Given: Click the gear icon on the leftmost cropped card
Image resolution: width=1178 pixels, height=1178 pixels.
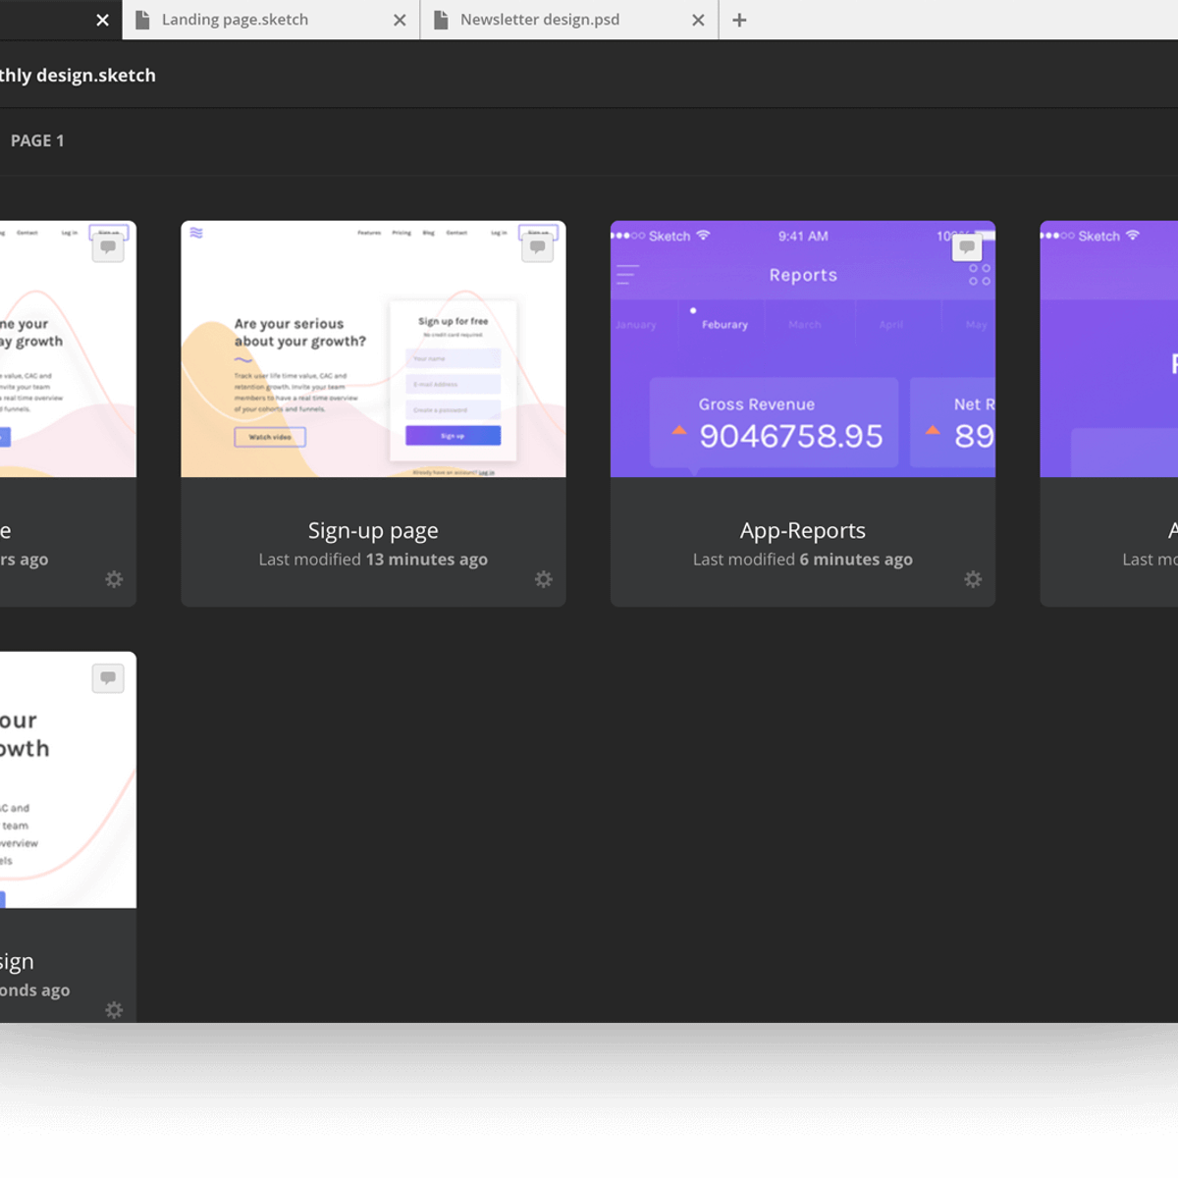Looking at the screenshot, I should (x=114, y=579).
